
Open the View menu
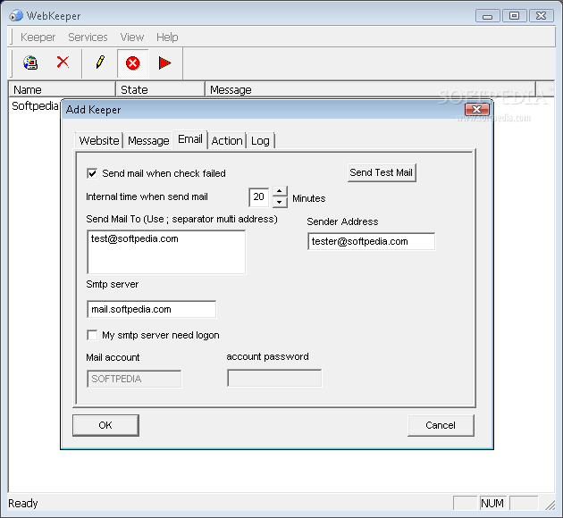click(x=131, y=38)
